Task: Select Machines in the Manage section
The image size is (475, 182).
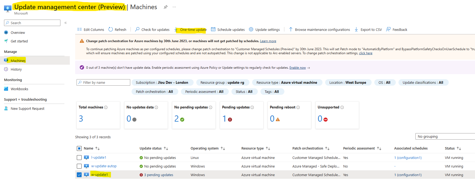Action: point(35,61)
